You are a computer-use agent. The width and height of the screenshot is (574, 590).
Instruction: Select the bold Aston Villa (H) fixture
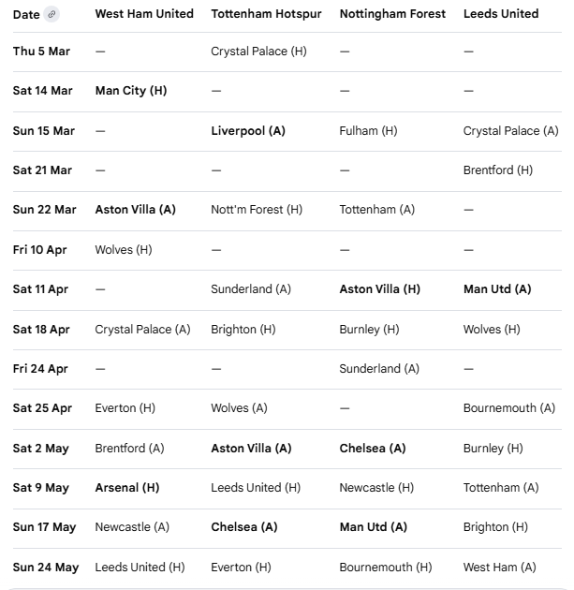point(379,289)
